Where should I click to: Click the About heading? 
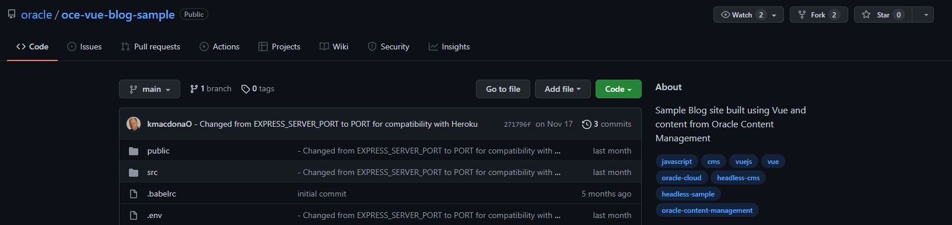(x=668, y=87)
